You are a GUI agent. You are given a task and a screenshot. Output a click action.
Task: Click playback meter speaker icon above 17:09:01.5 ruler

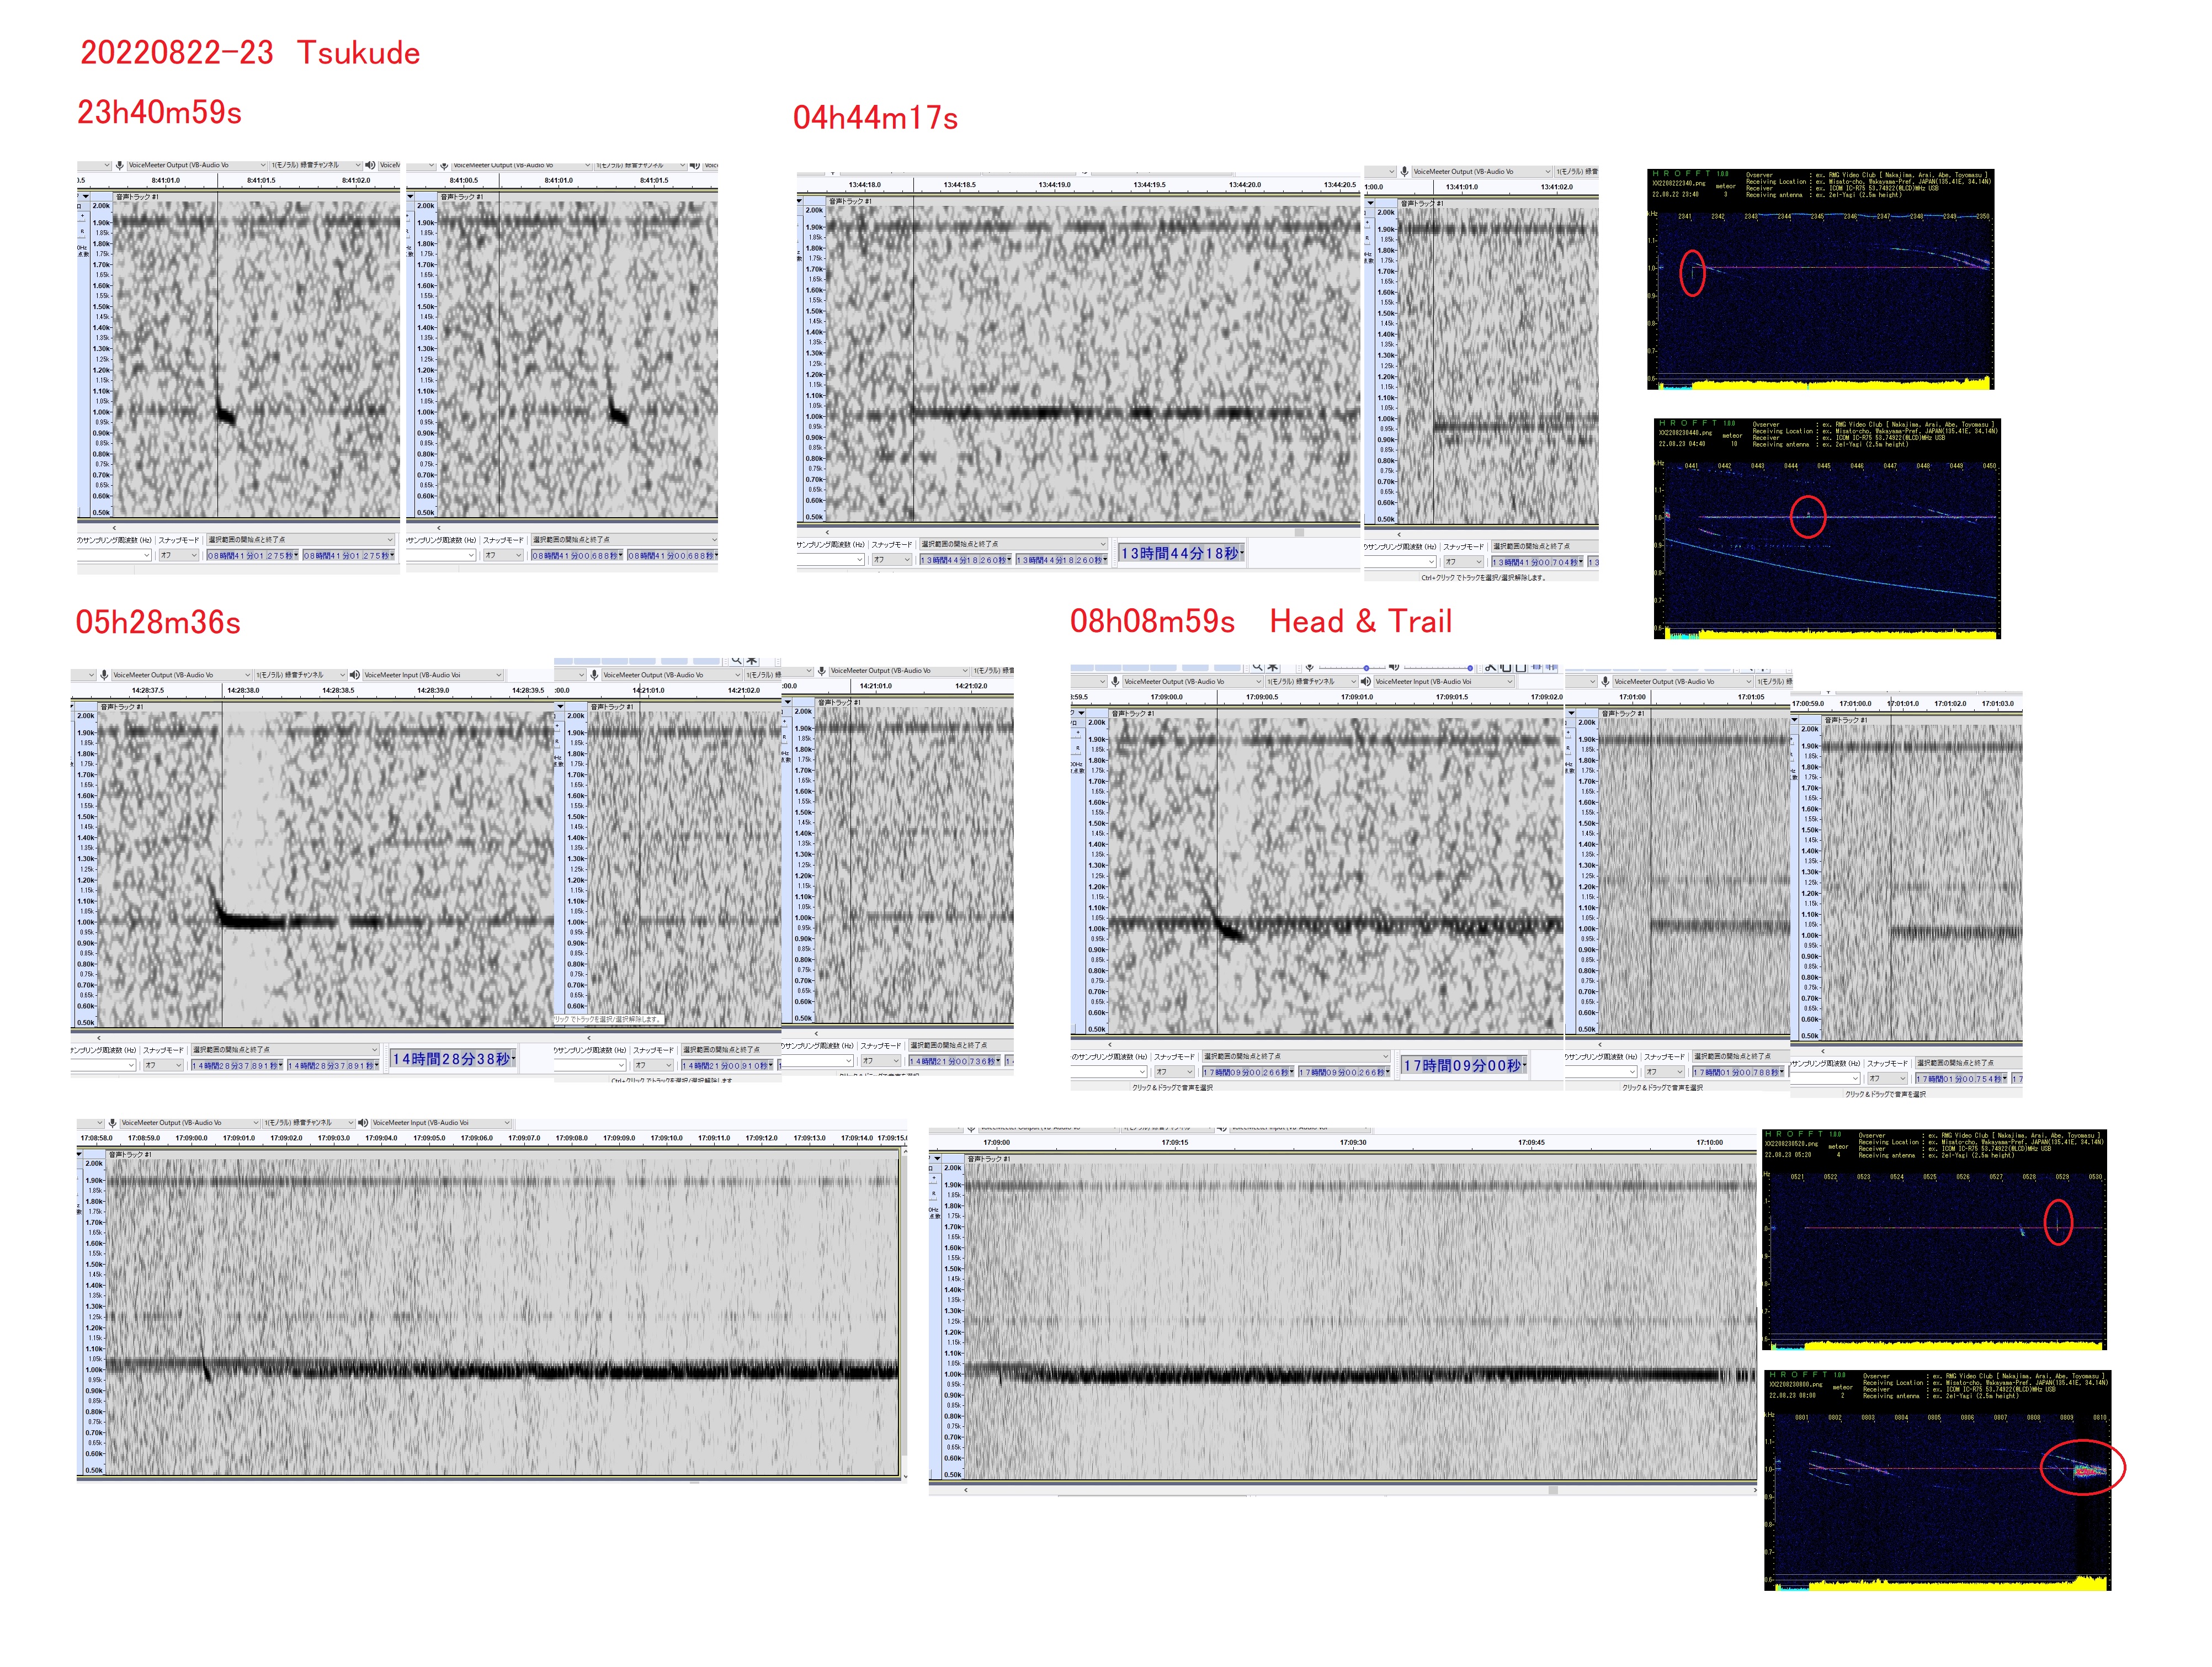[x=1394, y=667]
